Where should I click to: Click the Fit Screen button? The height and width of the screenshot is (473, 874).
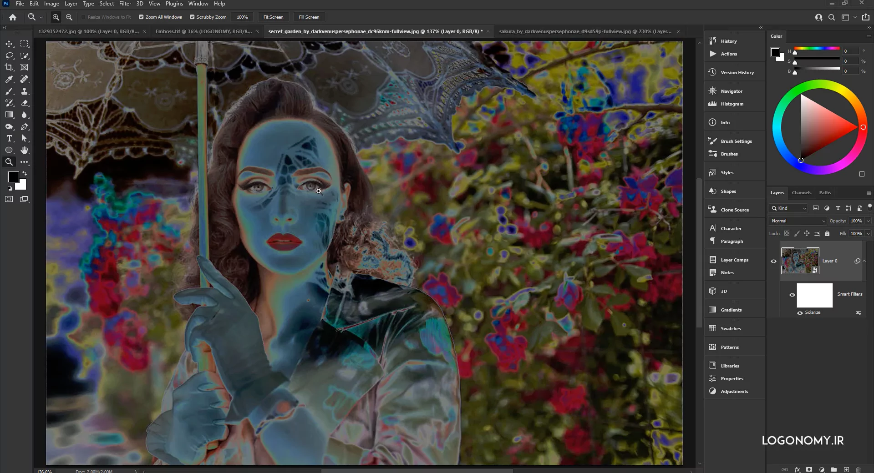point(273,17)
